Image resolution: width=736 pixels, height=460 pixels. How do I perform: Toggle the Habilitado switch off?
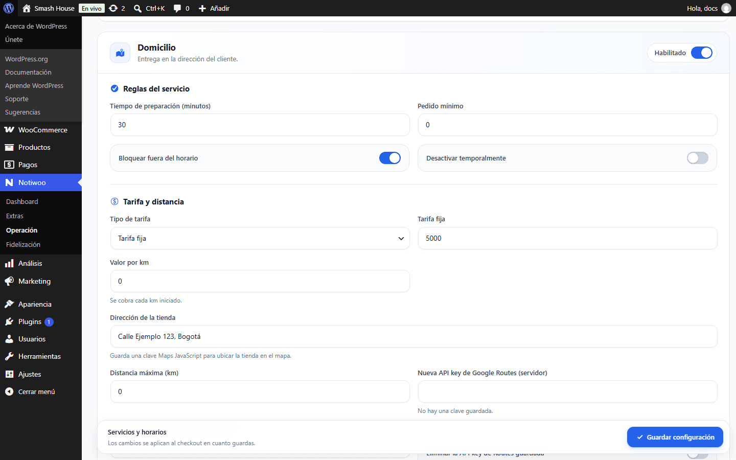[x=702, y=53]
